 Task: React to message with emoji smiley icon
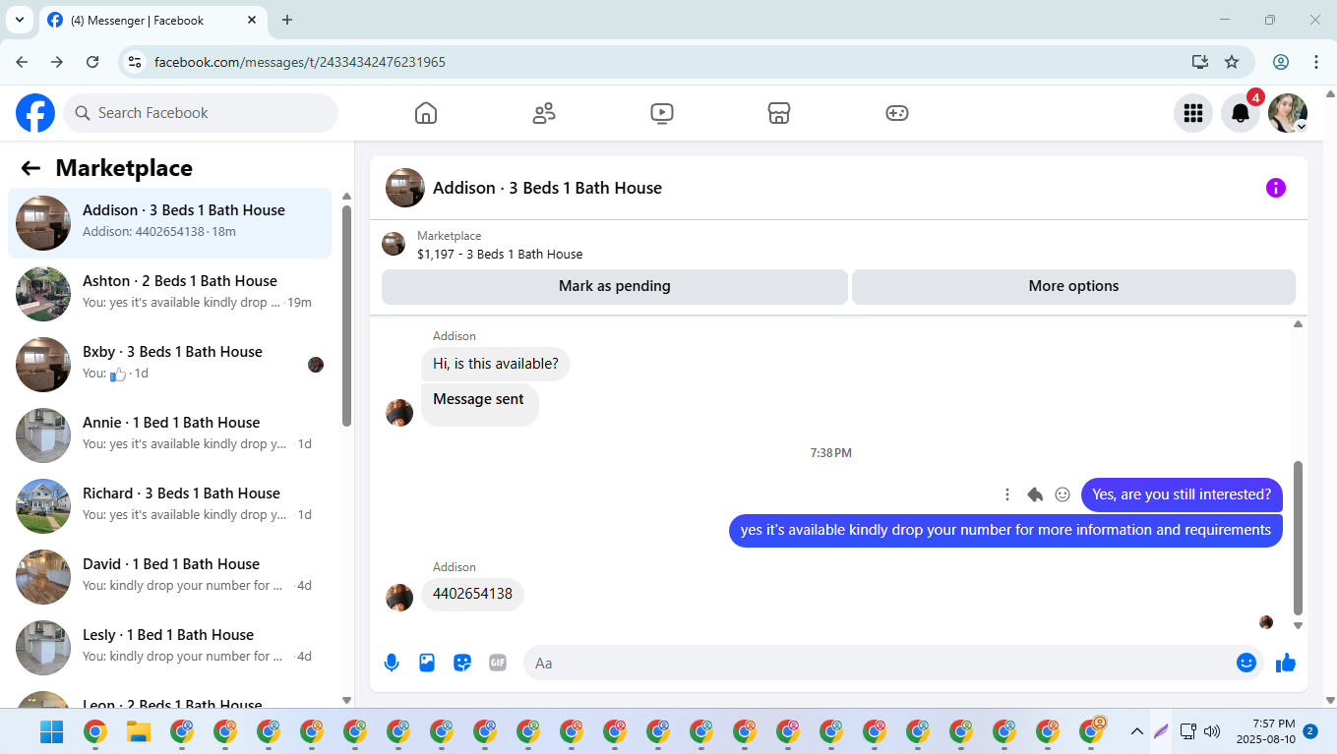pyautogui.click(x=1063, y=494)
